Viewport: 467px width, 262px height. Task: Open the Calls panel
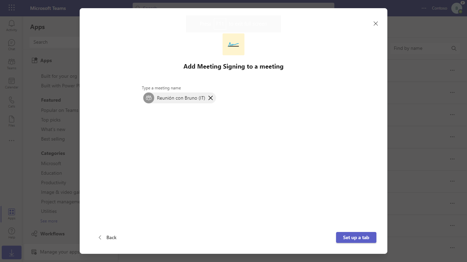(x=11, y=102)
